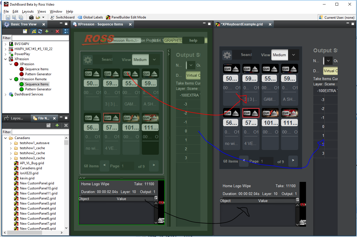The image size is (357, 237).
Task: Close the XPKeyboardExample.grid tab
Action: coord(270,24)
